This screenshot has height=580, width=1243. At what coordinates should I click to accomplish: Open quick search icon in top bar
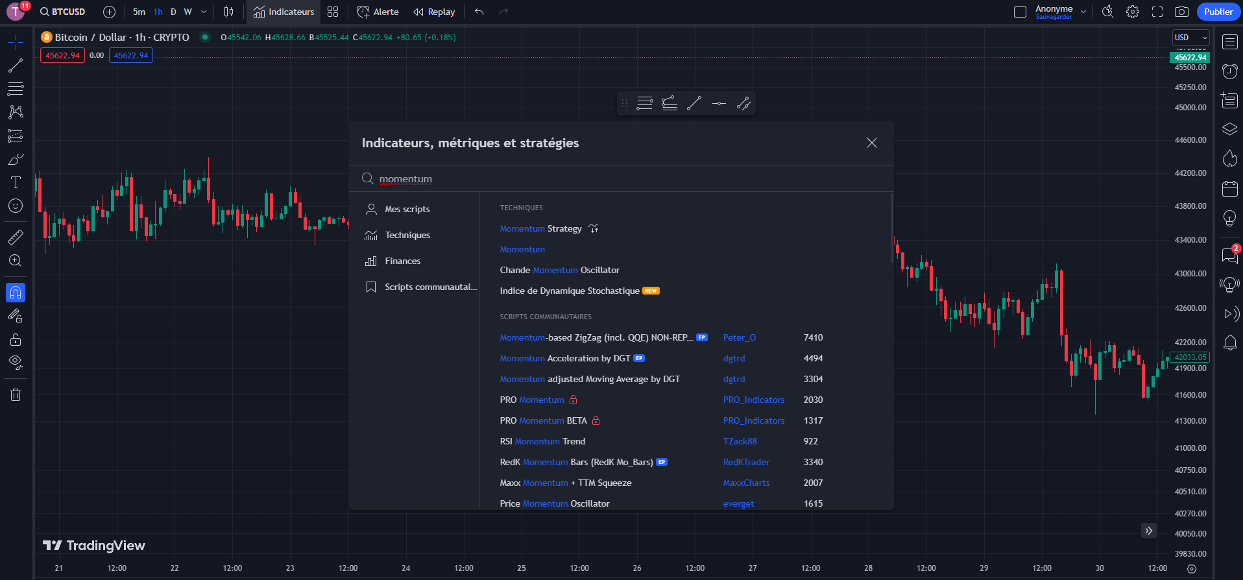point(1108,12)
